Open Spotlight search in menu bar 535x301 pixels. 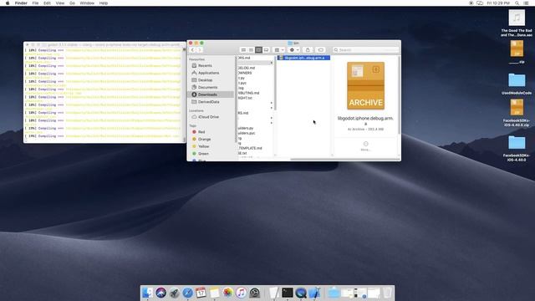pos(517,3)
